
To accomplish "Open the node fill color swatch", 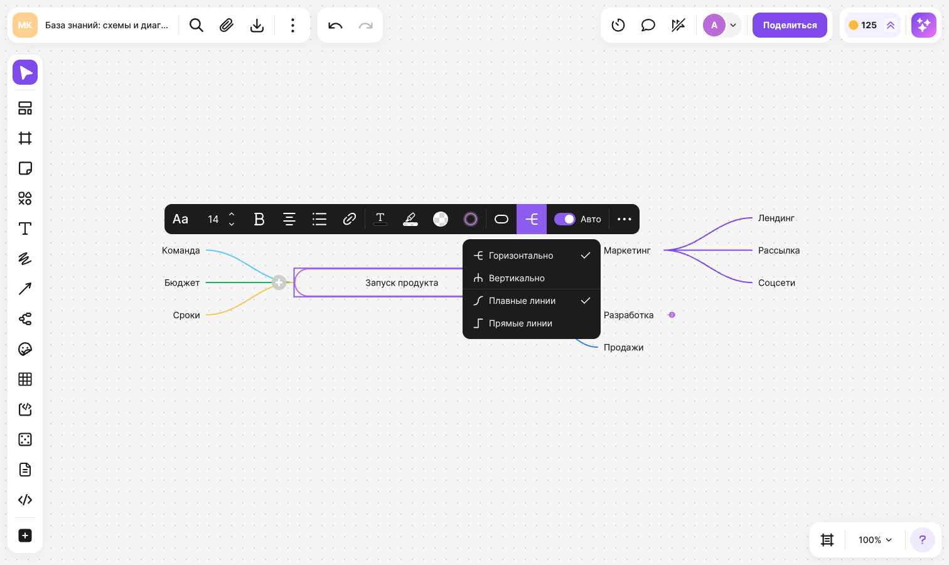I will pos(441,219).
